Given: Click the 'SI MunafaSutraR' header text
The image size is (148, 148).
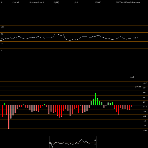Looking at the screenshot, I should pos(36,2).
